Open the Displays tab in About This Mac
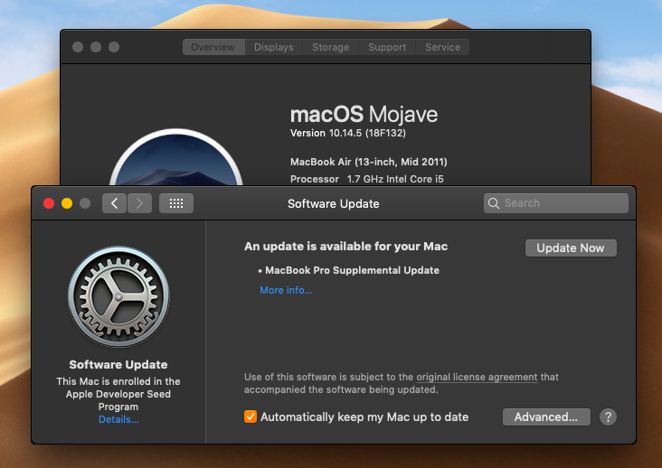Viewport: 662px width, 468px height. click(274, 47)
